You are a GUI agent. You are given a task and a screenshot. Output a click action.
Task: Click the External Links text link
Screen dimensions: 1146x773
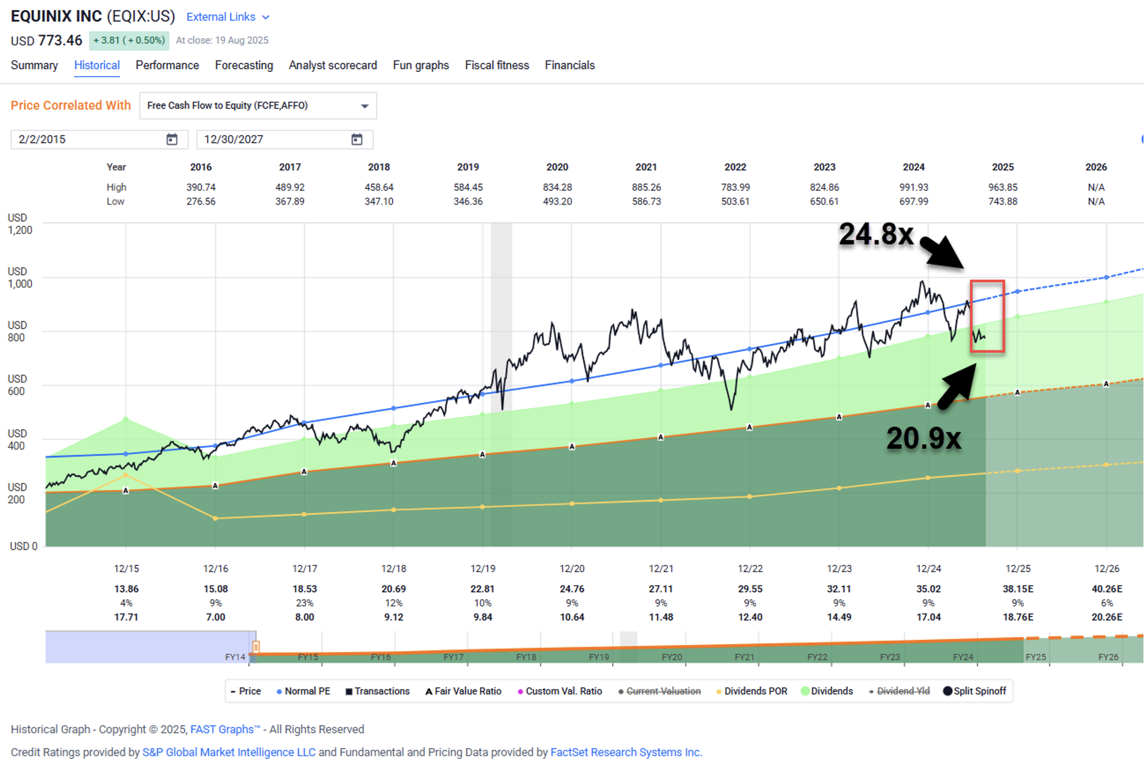coord(221,17)
